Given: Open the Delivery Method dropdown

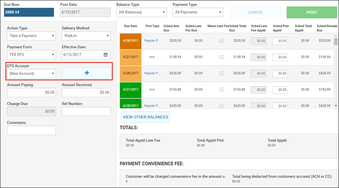Looking at the screenshot, I should pyautogui.click(x=86, y=36).
